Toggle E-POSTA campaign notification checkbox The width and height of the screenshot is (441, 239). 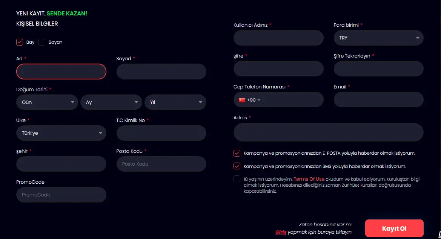point(237,153)
